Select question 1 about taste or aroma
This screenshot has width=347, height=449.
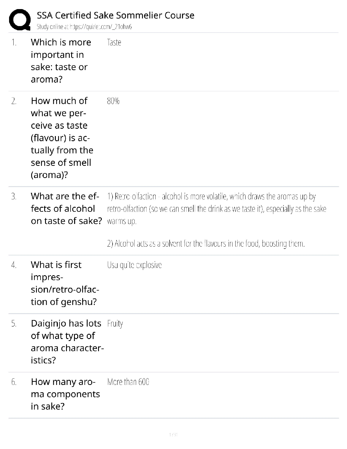click(x=61, y=61)
